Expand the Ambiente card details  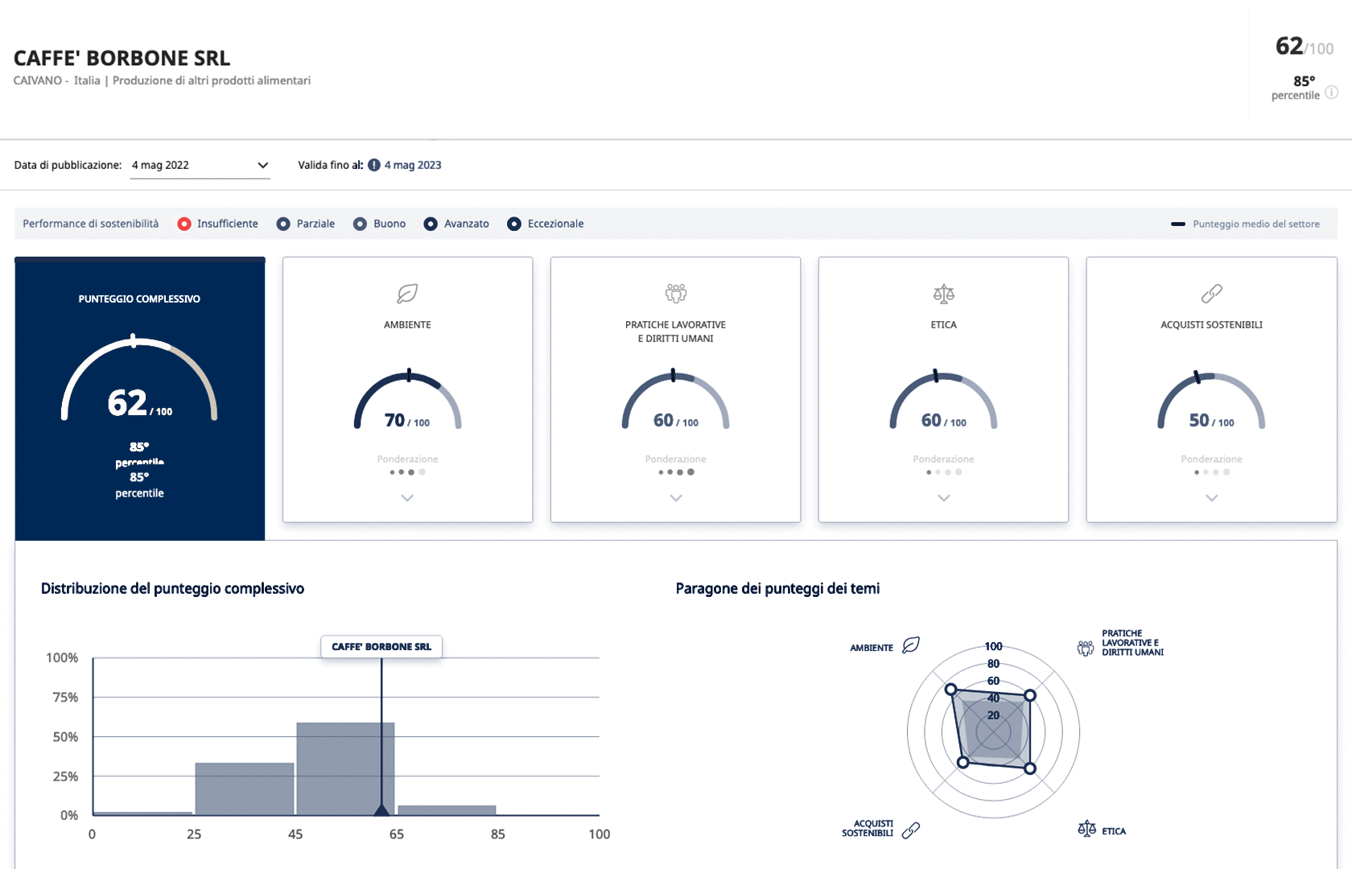pos(407,498)
